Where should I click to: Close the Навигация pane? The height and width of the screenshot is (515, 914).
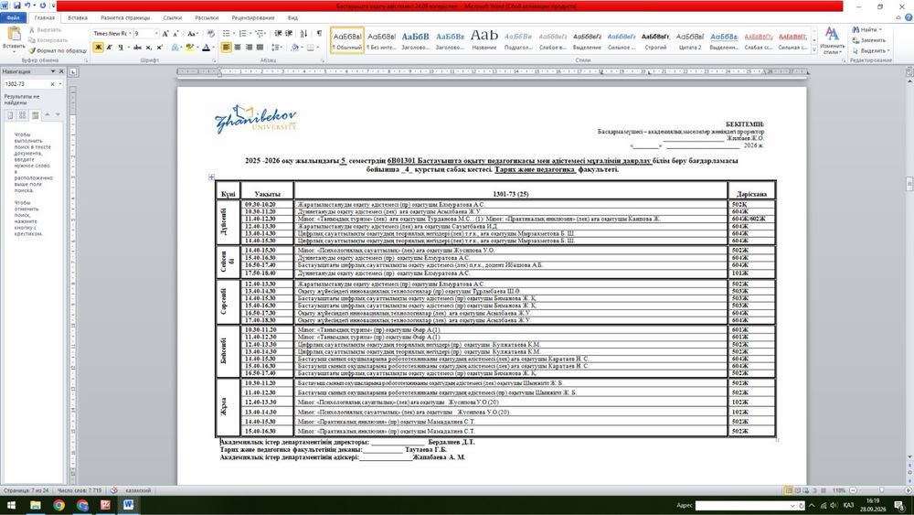[61, 71]
